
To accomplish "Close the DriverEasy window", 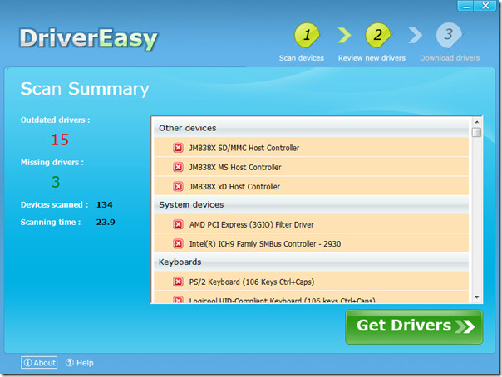I will 485,6.
